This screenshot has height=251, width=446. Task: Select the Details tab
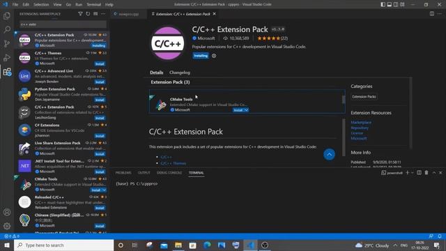click(x=156, y=73)
